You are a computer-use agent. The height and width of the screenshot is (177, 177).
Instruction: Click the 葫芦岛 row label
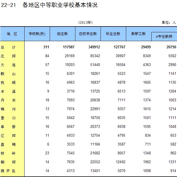(x=8, y=171)
